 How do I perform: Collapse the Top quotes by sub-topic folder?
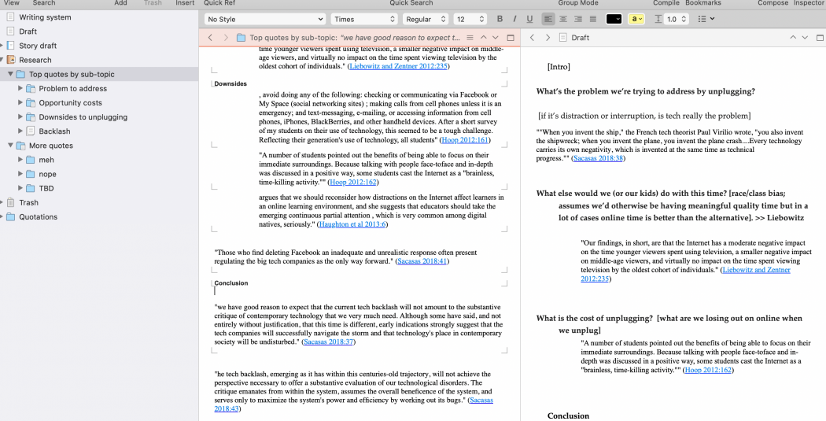pyautogui.click(x=10, y=74)
